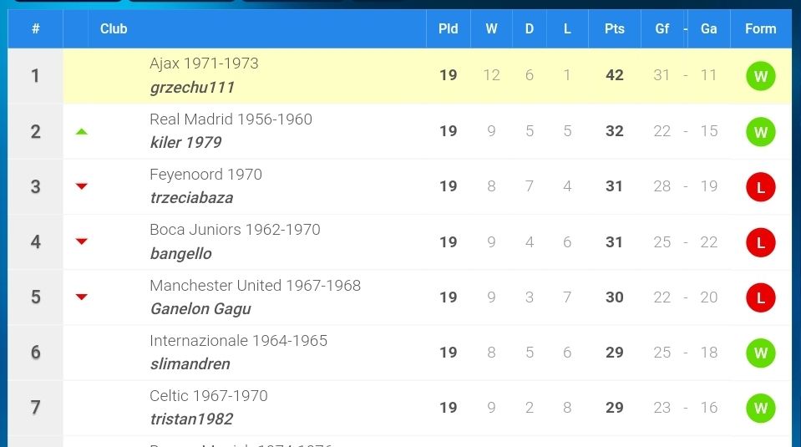Click the Form column header
The width and height of the screenshot is (801, 447).
coord(761,28)
